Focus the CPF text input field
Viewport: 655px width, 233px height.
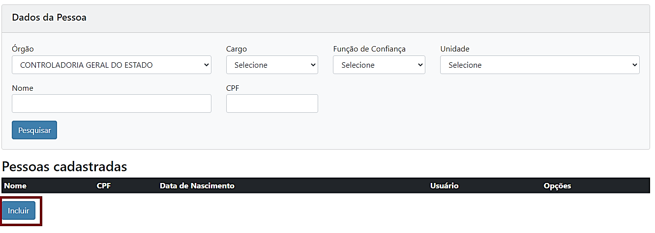pyautogui.click(x=272, y=104)
